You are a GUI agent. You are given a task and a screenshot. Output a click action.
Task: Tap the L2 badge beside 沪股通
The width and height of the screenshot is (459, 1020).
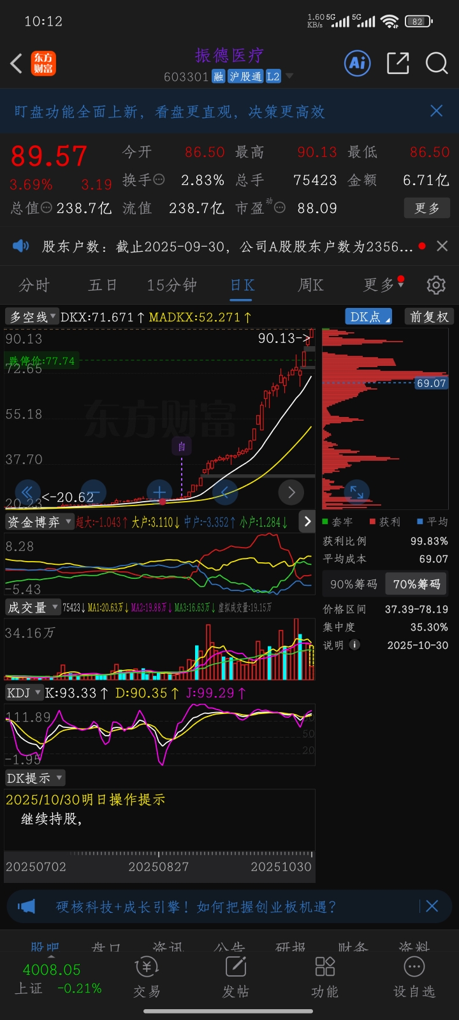coord(273,76)
